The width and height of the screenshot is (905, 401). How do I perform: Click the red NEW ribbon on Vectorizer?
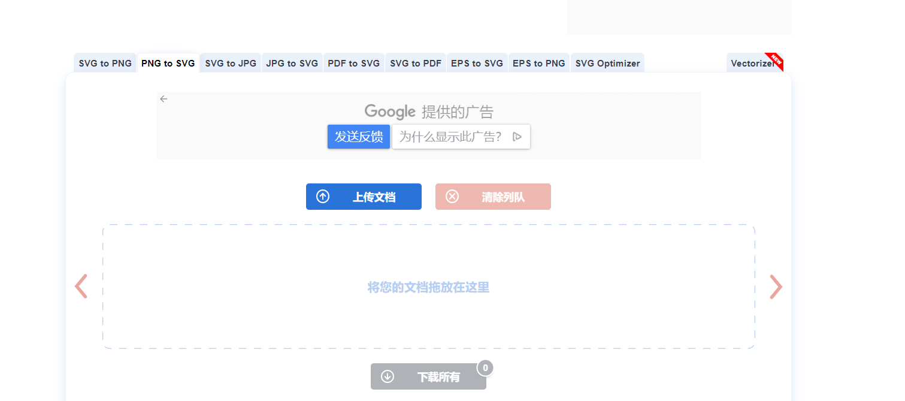coord(776,61)
